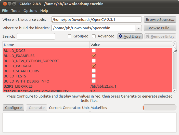Screen dimensions: 179x135
Task: Open the File menu
Action: (5, 11)
